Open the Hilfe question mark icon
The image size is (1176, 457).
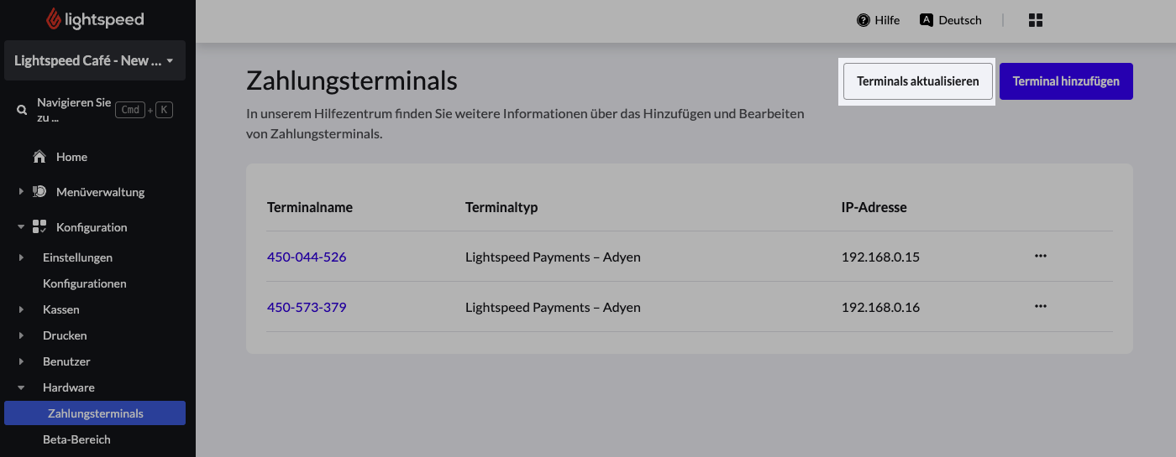(863, 20)
